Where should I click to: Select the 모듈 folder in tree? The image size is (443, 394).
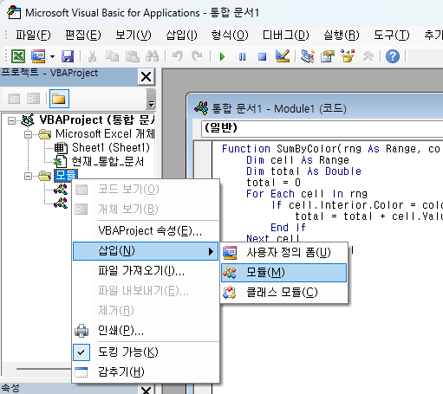66,175
